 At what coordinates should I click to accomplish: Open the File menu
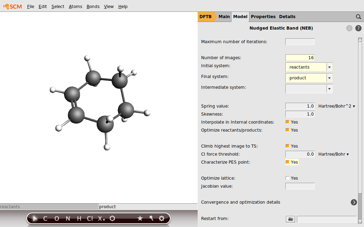[x=31, y=7]
